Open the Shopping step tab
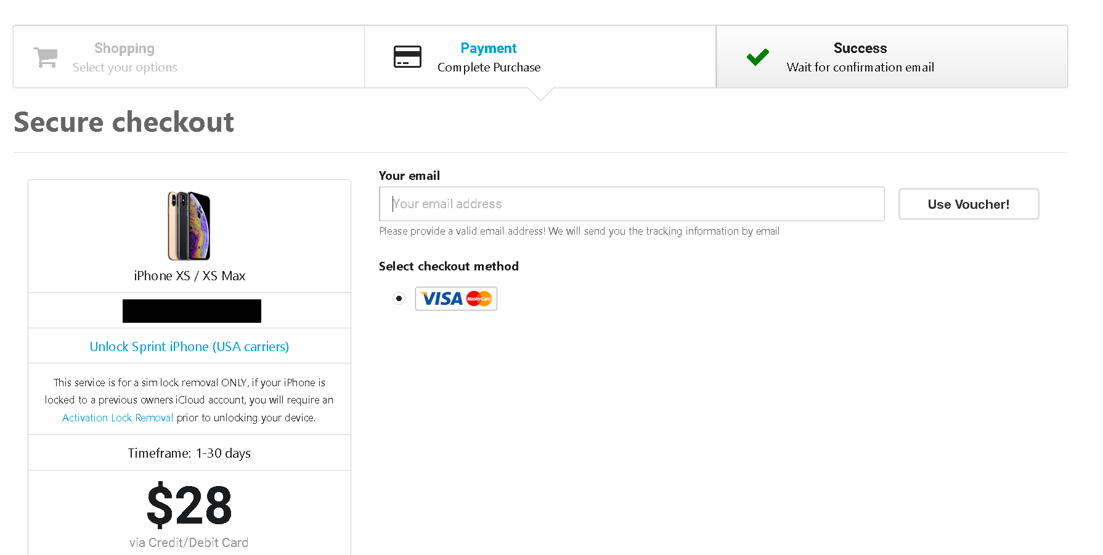The height and width of the screenshot is (555, 1103). 189,57
